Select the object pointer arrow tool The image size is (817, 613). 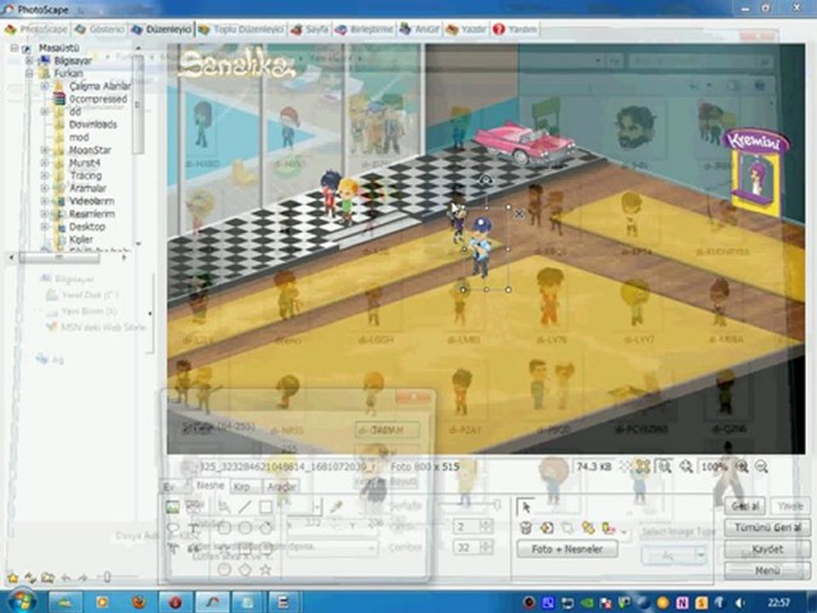(x=525, y=507)
